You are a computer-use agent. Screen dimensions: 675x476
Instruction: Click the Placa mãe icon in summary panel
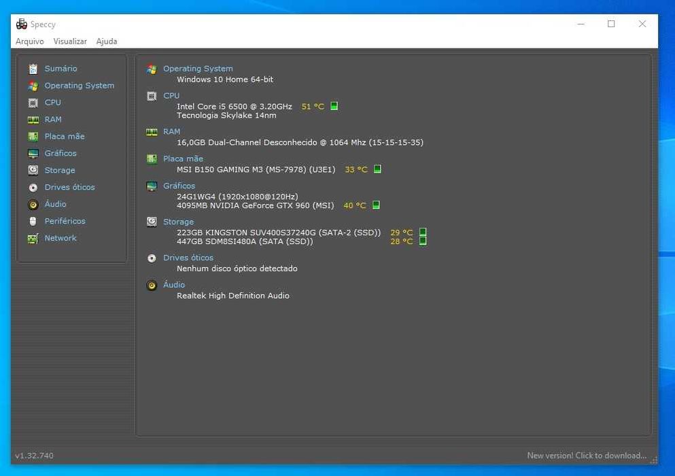click(x=152, y=159)
